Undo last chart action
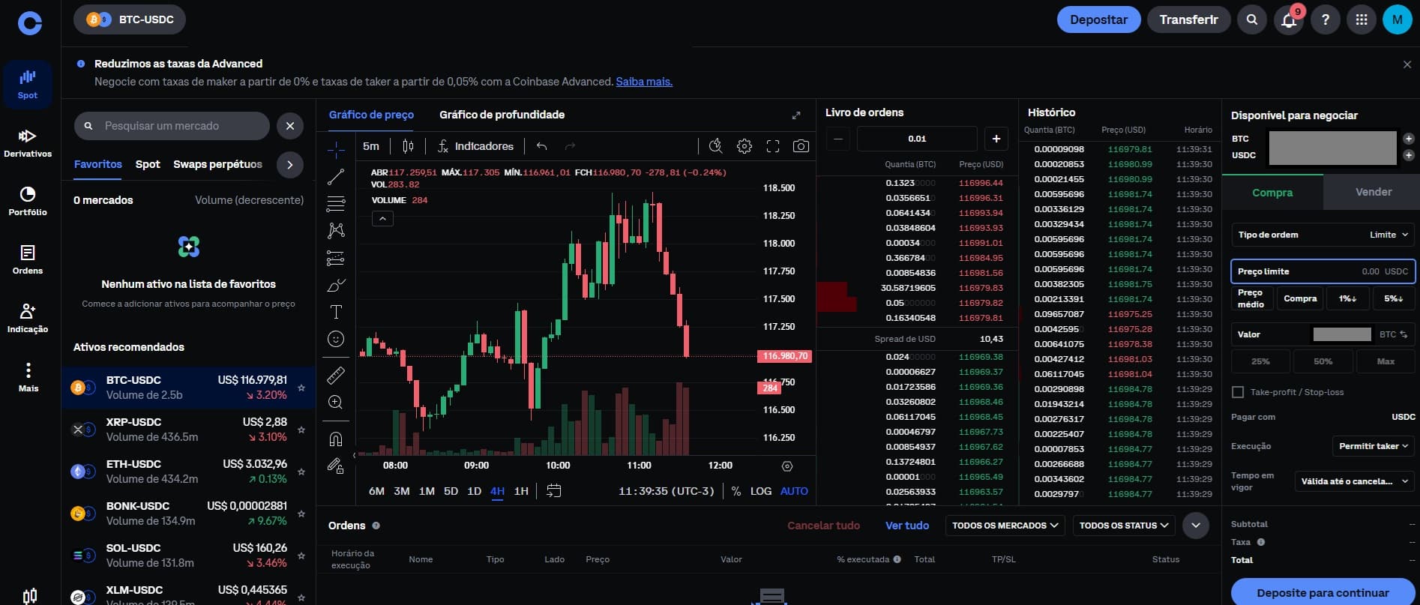The height and width of the screenshot is (605, 1420). (x=542, y=146)
